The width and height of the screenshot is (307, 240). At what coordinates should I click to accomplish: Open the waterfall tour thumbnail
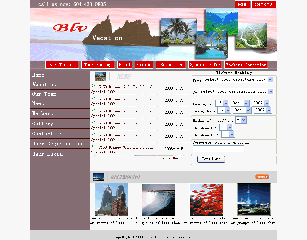(x=158, y=200)
